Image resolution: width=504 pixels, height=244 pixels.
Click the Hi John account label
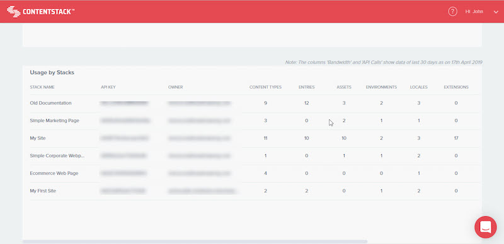pos(474,11)
